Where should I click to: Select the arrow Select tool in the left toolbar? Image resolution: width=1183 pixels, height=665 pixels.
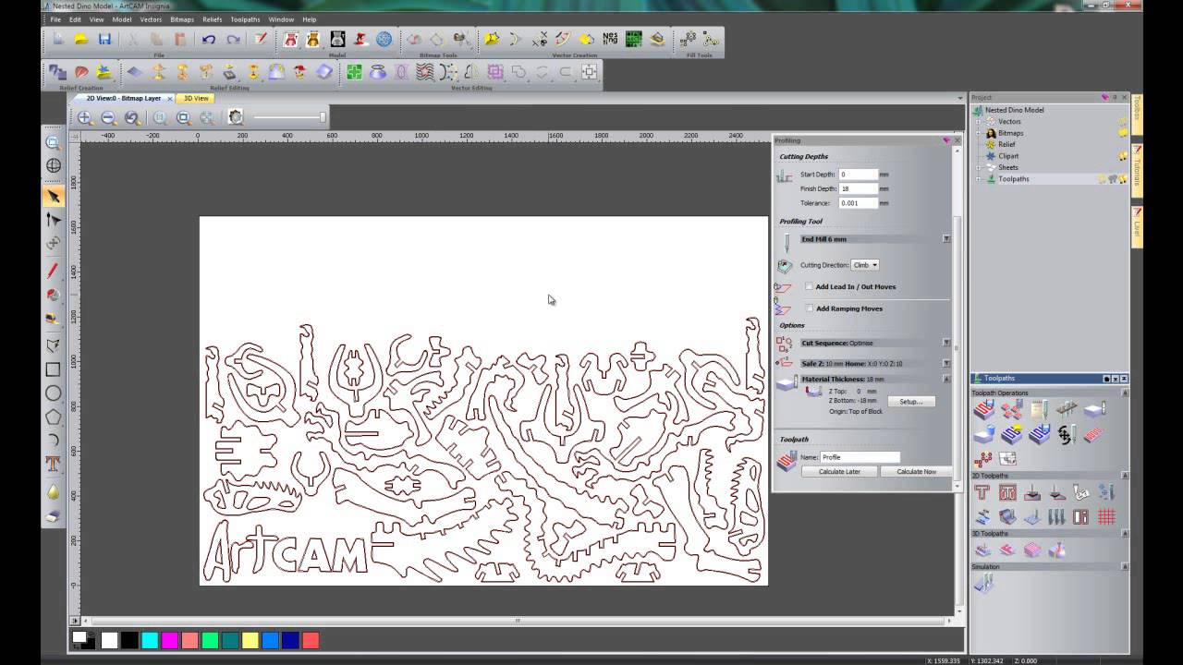(x=53, y=196)
